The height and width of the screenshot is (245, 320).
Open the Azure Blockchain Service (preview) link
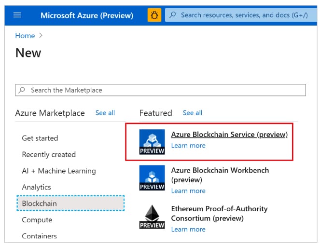pos(229,135)
